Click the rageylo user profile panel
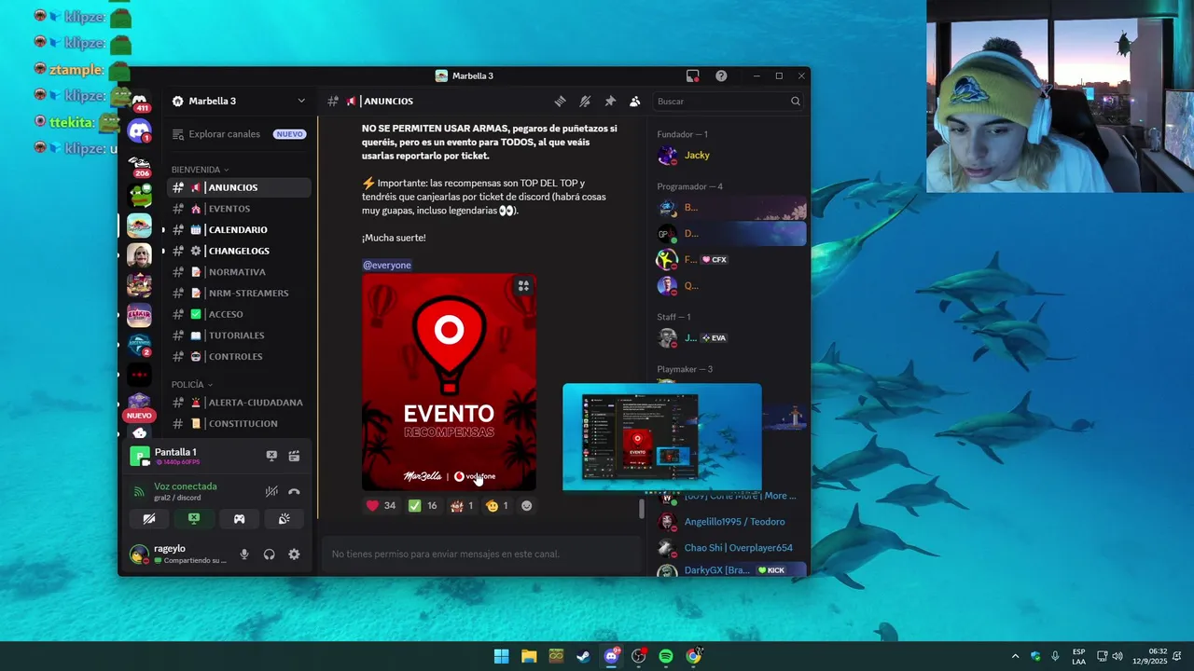Image resolution: width=1194 pixels, height=671 pixels. (x=178, y=555)
